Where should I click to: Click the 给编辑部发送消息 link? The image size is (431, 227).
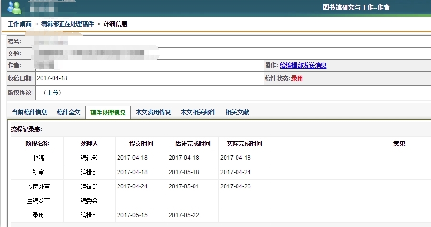coord(303,66)
